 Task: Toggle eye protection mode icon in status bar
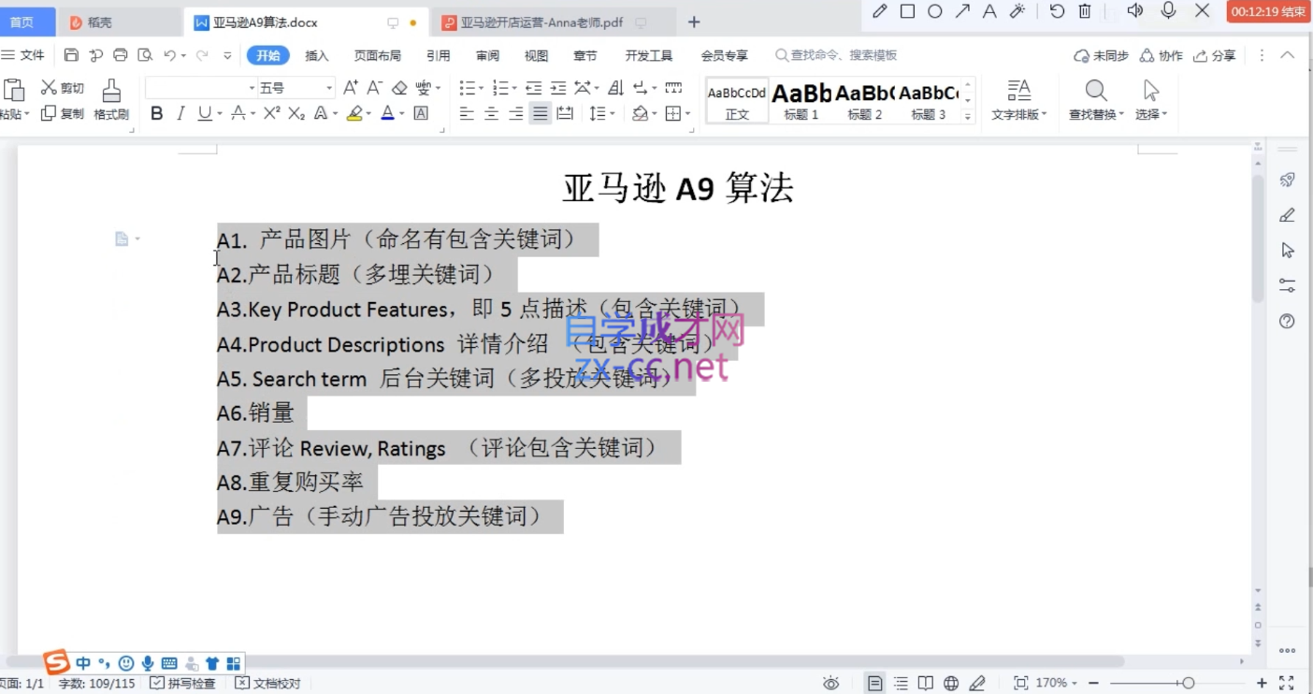click(830, 684)
